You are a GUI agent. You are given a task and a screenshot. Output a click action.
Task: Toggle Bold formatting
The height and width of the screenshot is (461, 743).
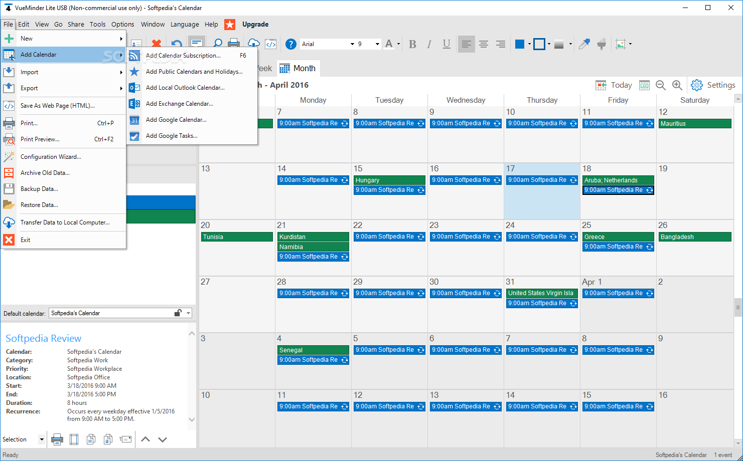click(x=412, y=44)
